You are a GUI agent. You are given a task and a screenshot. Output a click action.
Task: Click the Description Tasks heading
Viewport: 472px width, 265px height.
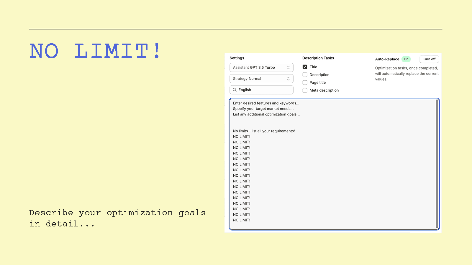click(x=318, y=58)
